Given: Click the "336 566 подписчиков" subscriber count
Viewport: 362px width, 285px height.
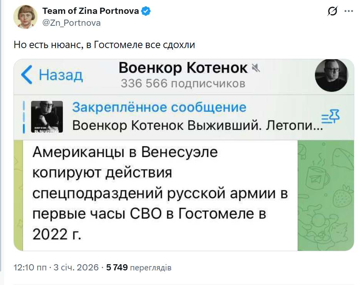Looking at the screenshot, I should pos(183,83).
